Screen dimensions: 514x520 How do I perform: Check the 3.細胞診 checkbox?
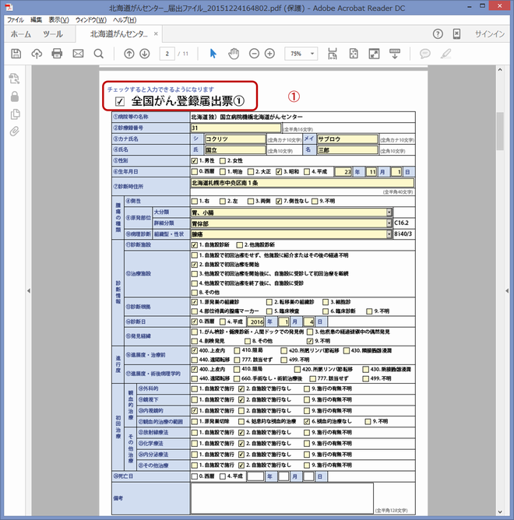click(326, 302)
